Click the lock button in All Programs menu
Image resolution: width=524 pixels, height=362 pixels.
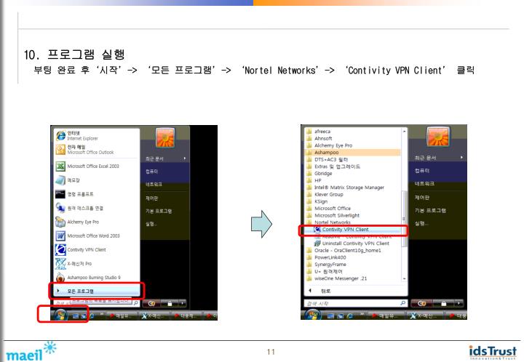(443, 303)
